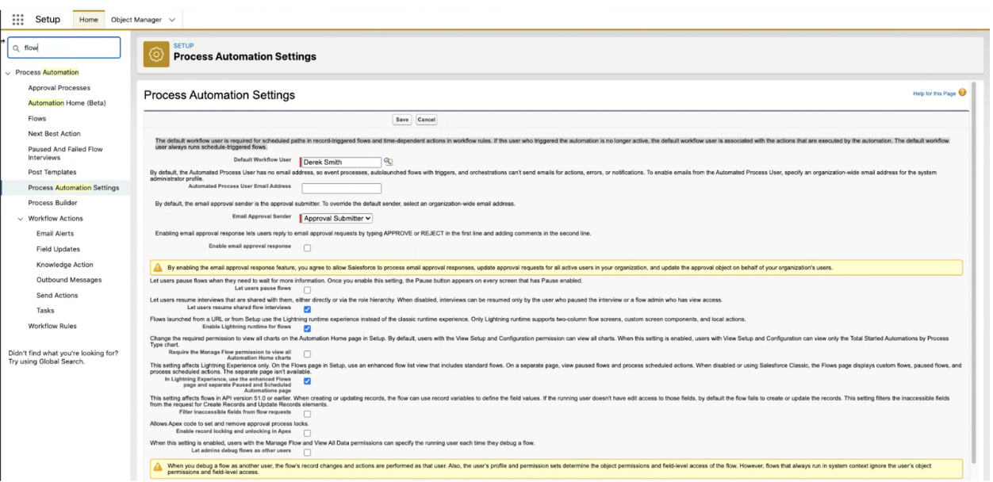Click the Save button
Screen dimensions: 993x482
pyautogui.click(x=402, y=120)
